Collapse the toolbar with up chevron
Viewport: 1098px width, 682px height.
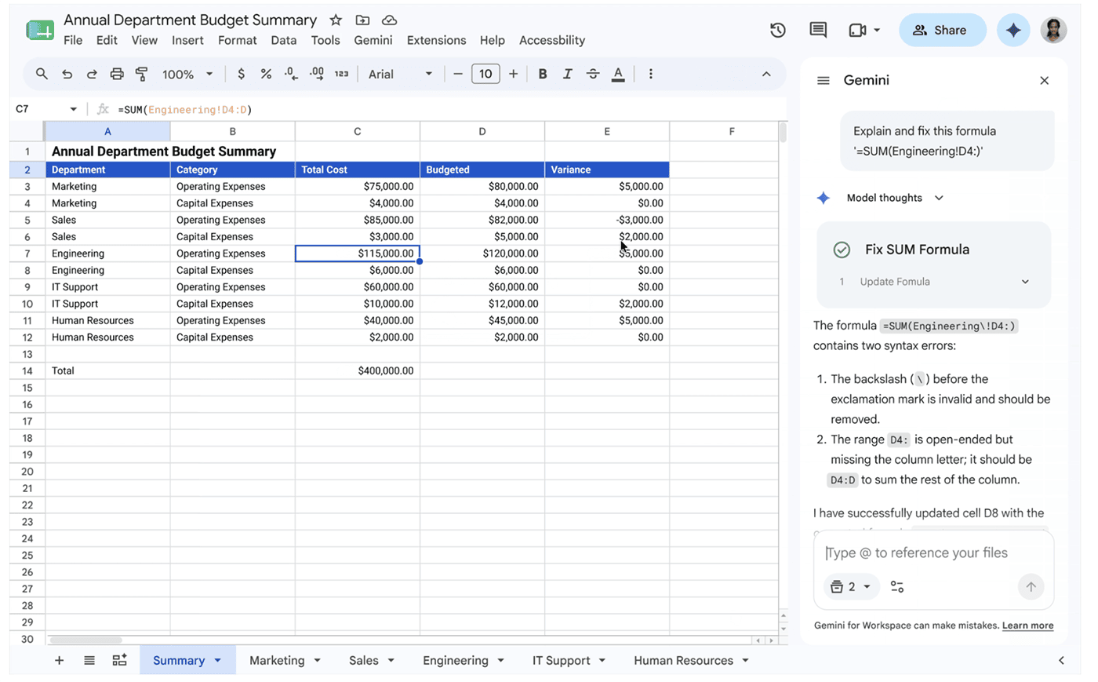click(x=766, y=74)
